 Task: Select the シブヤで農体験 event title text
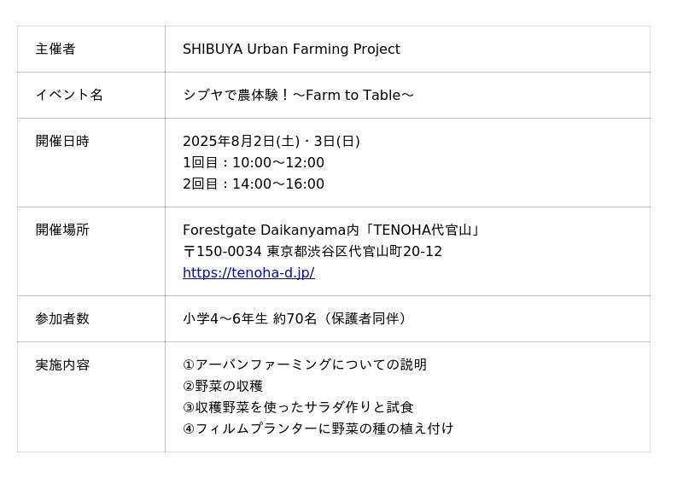click(x=298, y=96)
